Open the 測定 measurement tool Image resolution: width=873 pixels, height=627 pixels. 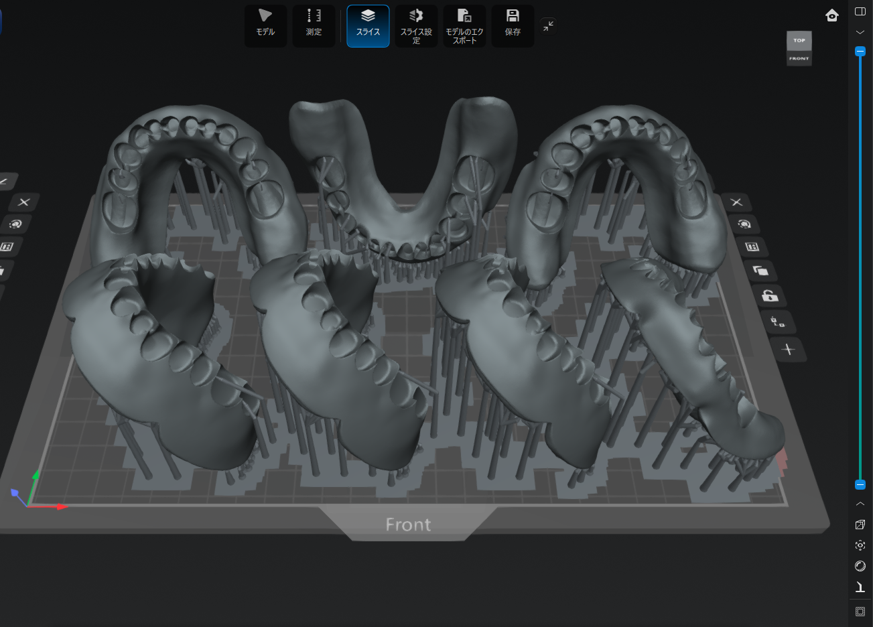(314, 25)
